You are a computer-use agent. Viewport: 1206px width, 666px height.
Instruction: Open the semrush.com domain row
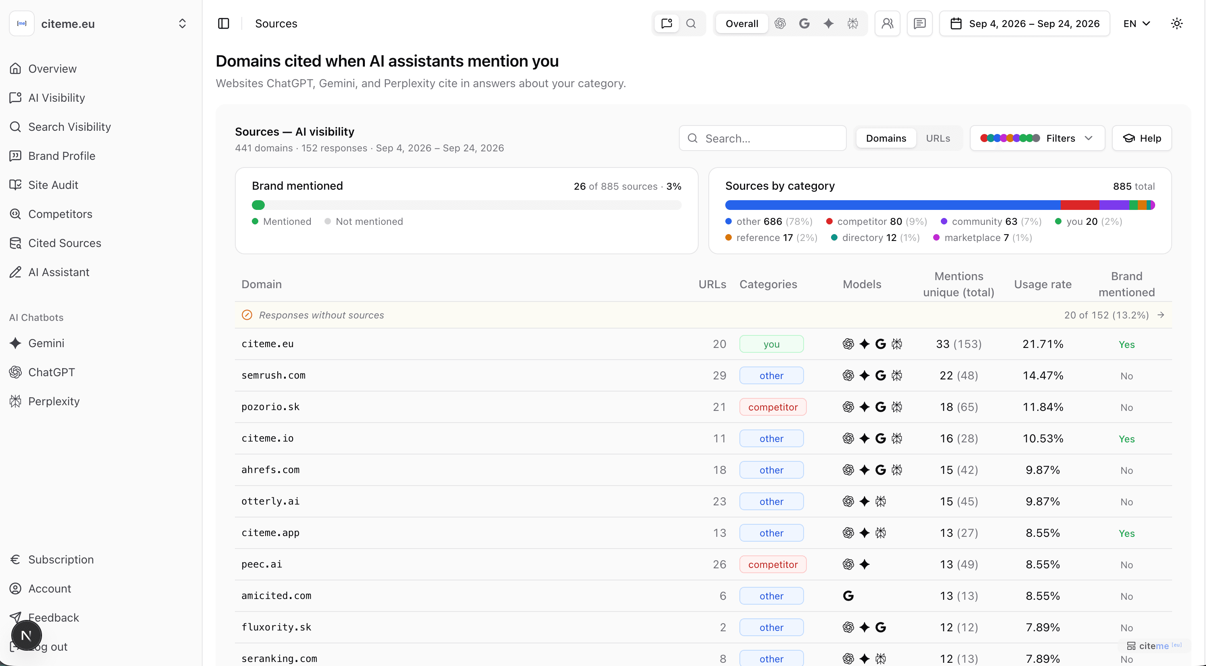pyautogui.click(x=703, y=376)
